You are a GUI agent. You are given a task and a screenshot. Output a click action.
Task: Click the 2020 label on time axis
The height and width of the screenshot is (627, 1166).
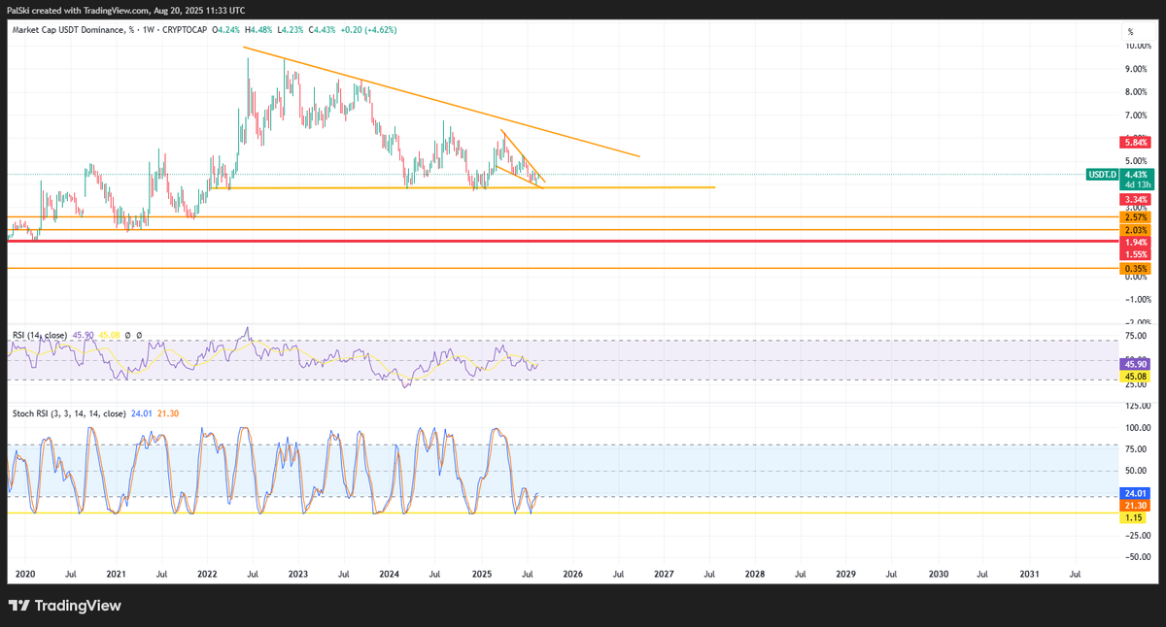coord(23,576)
